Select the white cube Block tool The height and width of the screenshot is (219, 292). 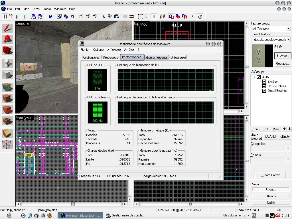click(7, 74)
